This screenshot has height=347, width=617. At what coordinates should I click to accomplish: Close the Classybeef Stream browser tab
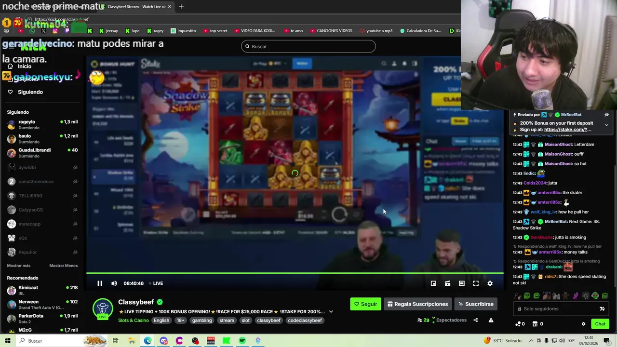(x=171, y=7)
